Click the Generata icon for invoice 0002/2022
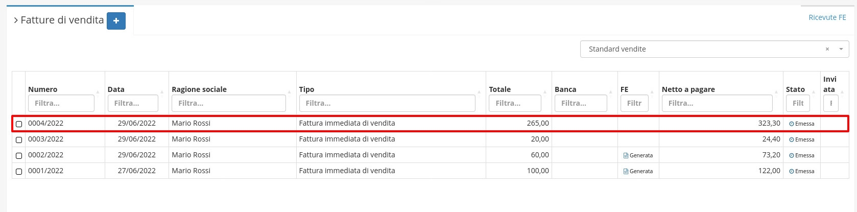This screenshot has height=212, width=857. pyautogui.click(x=626, y=156)
